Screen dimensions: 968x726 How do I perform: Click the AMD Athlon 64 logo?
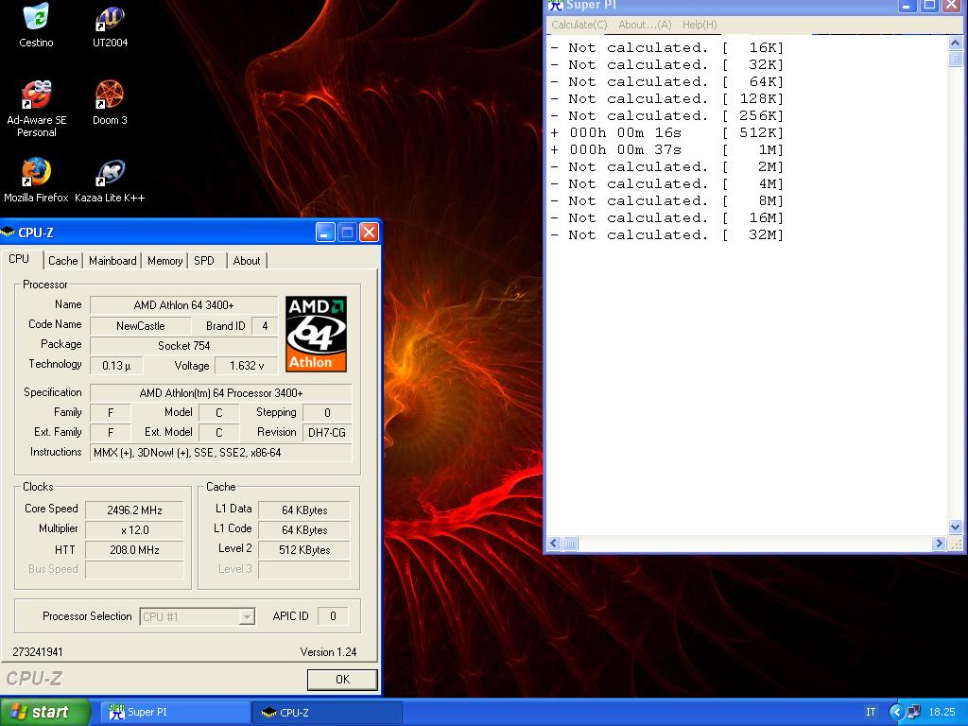(316, 334)
